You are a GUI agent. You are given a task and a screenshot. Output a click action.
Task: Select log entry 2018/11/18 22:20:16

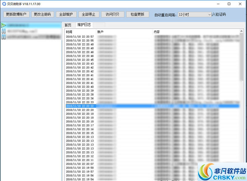[x=152, y=129]
